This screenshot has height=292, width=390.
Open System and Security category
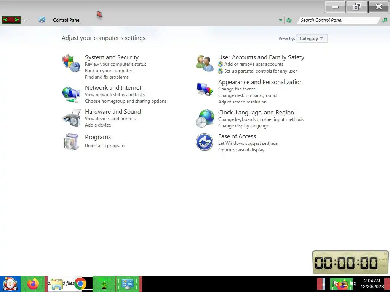click(112, 57)
